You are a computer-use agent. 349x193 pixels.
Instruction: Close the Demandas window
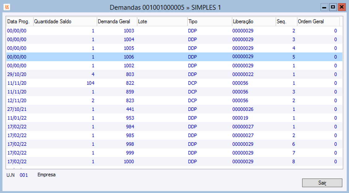point(342,7)
